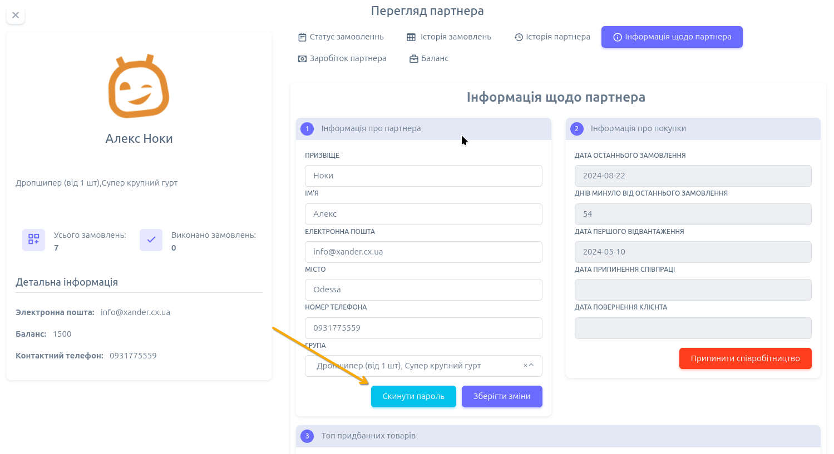Click the Ім'я text field
834x454 pixels.
tap(423, 214)
